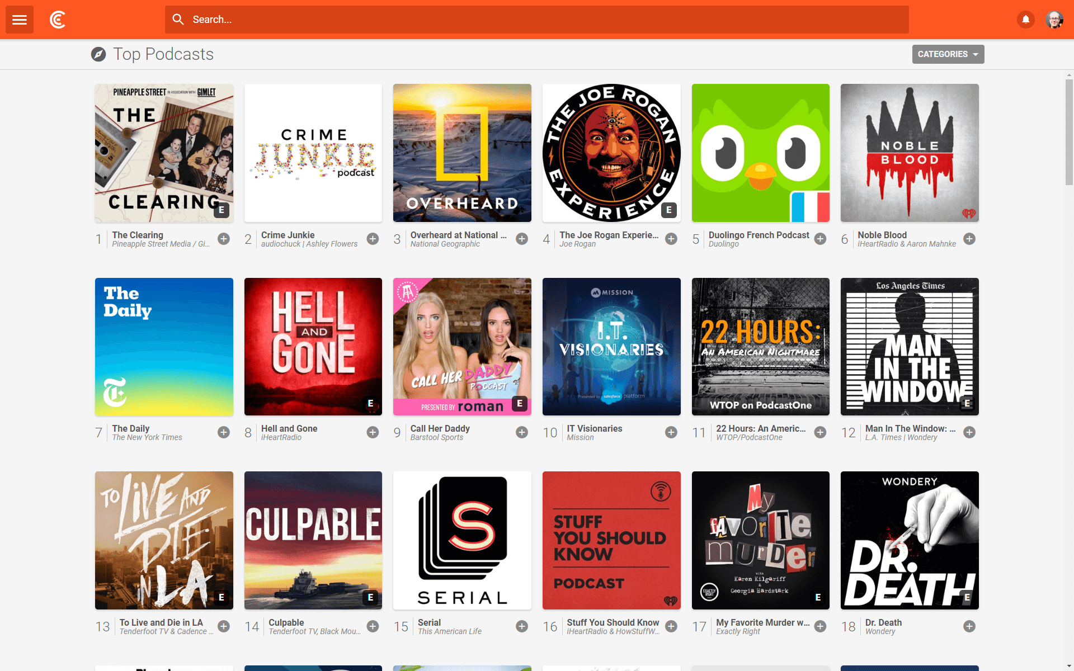
Task: Click the scrollbar down arrow
Action: tap(1069, 667)
